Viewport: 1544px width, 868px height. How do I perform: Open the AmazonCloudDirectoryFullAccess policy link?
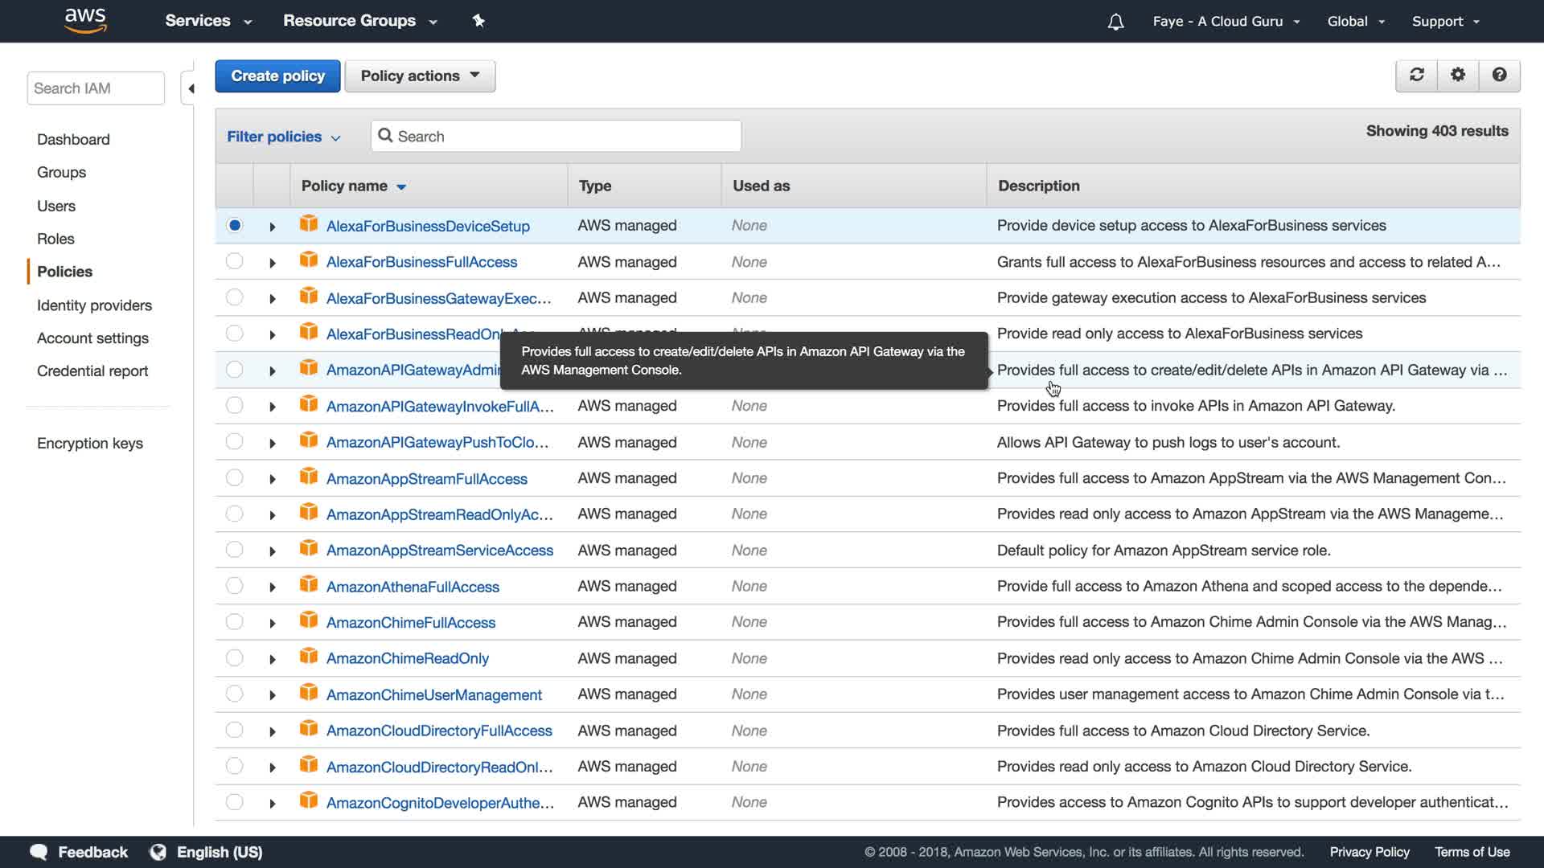[x=438, y=731]
